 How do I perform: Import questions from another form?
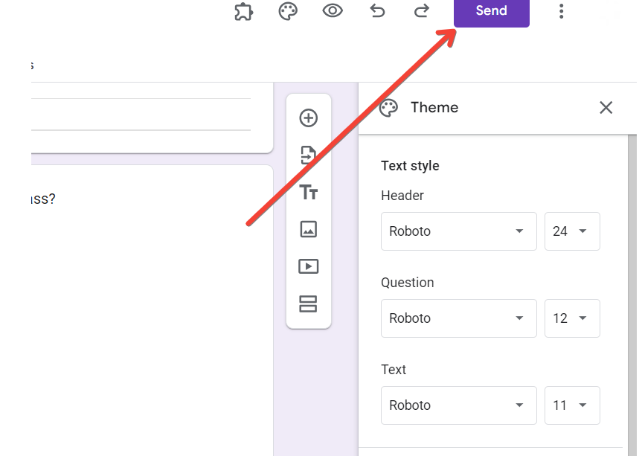coord(308,155)
